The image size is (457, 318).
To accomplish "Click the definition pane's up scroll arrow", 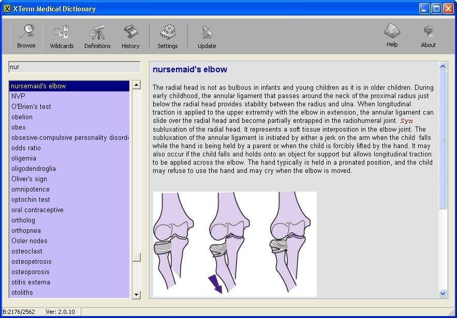I will tap(443, 66).
